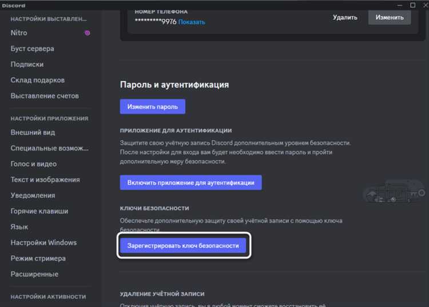Click Зарегистрировать ключ безопасности button
Viewport: 429px width, 307px height.
[183, 245]
